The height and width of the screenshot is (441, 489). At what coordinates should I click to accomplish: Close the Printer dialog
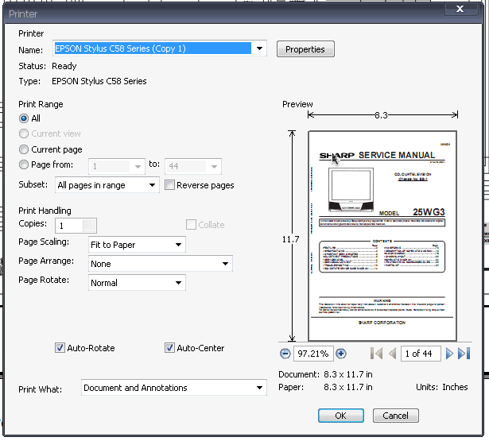(x=460, y=9)
